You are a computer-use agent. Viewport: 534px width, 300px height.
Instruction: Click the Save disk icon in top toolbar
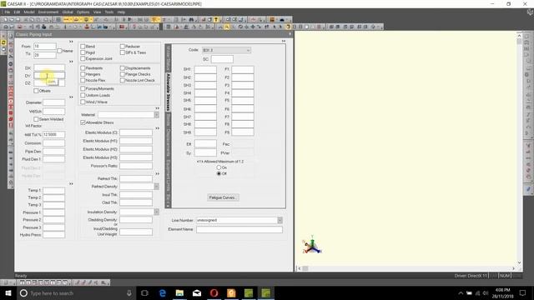coord(18,20)
